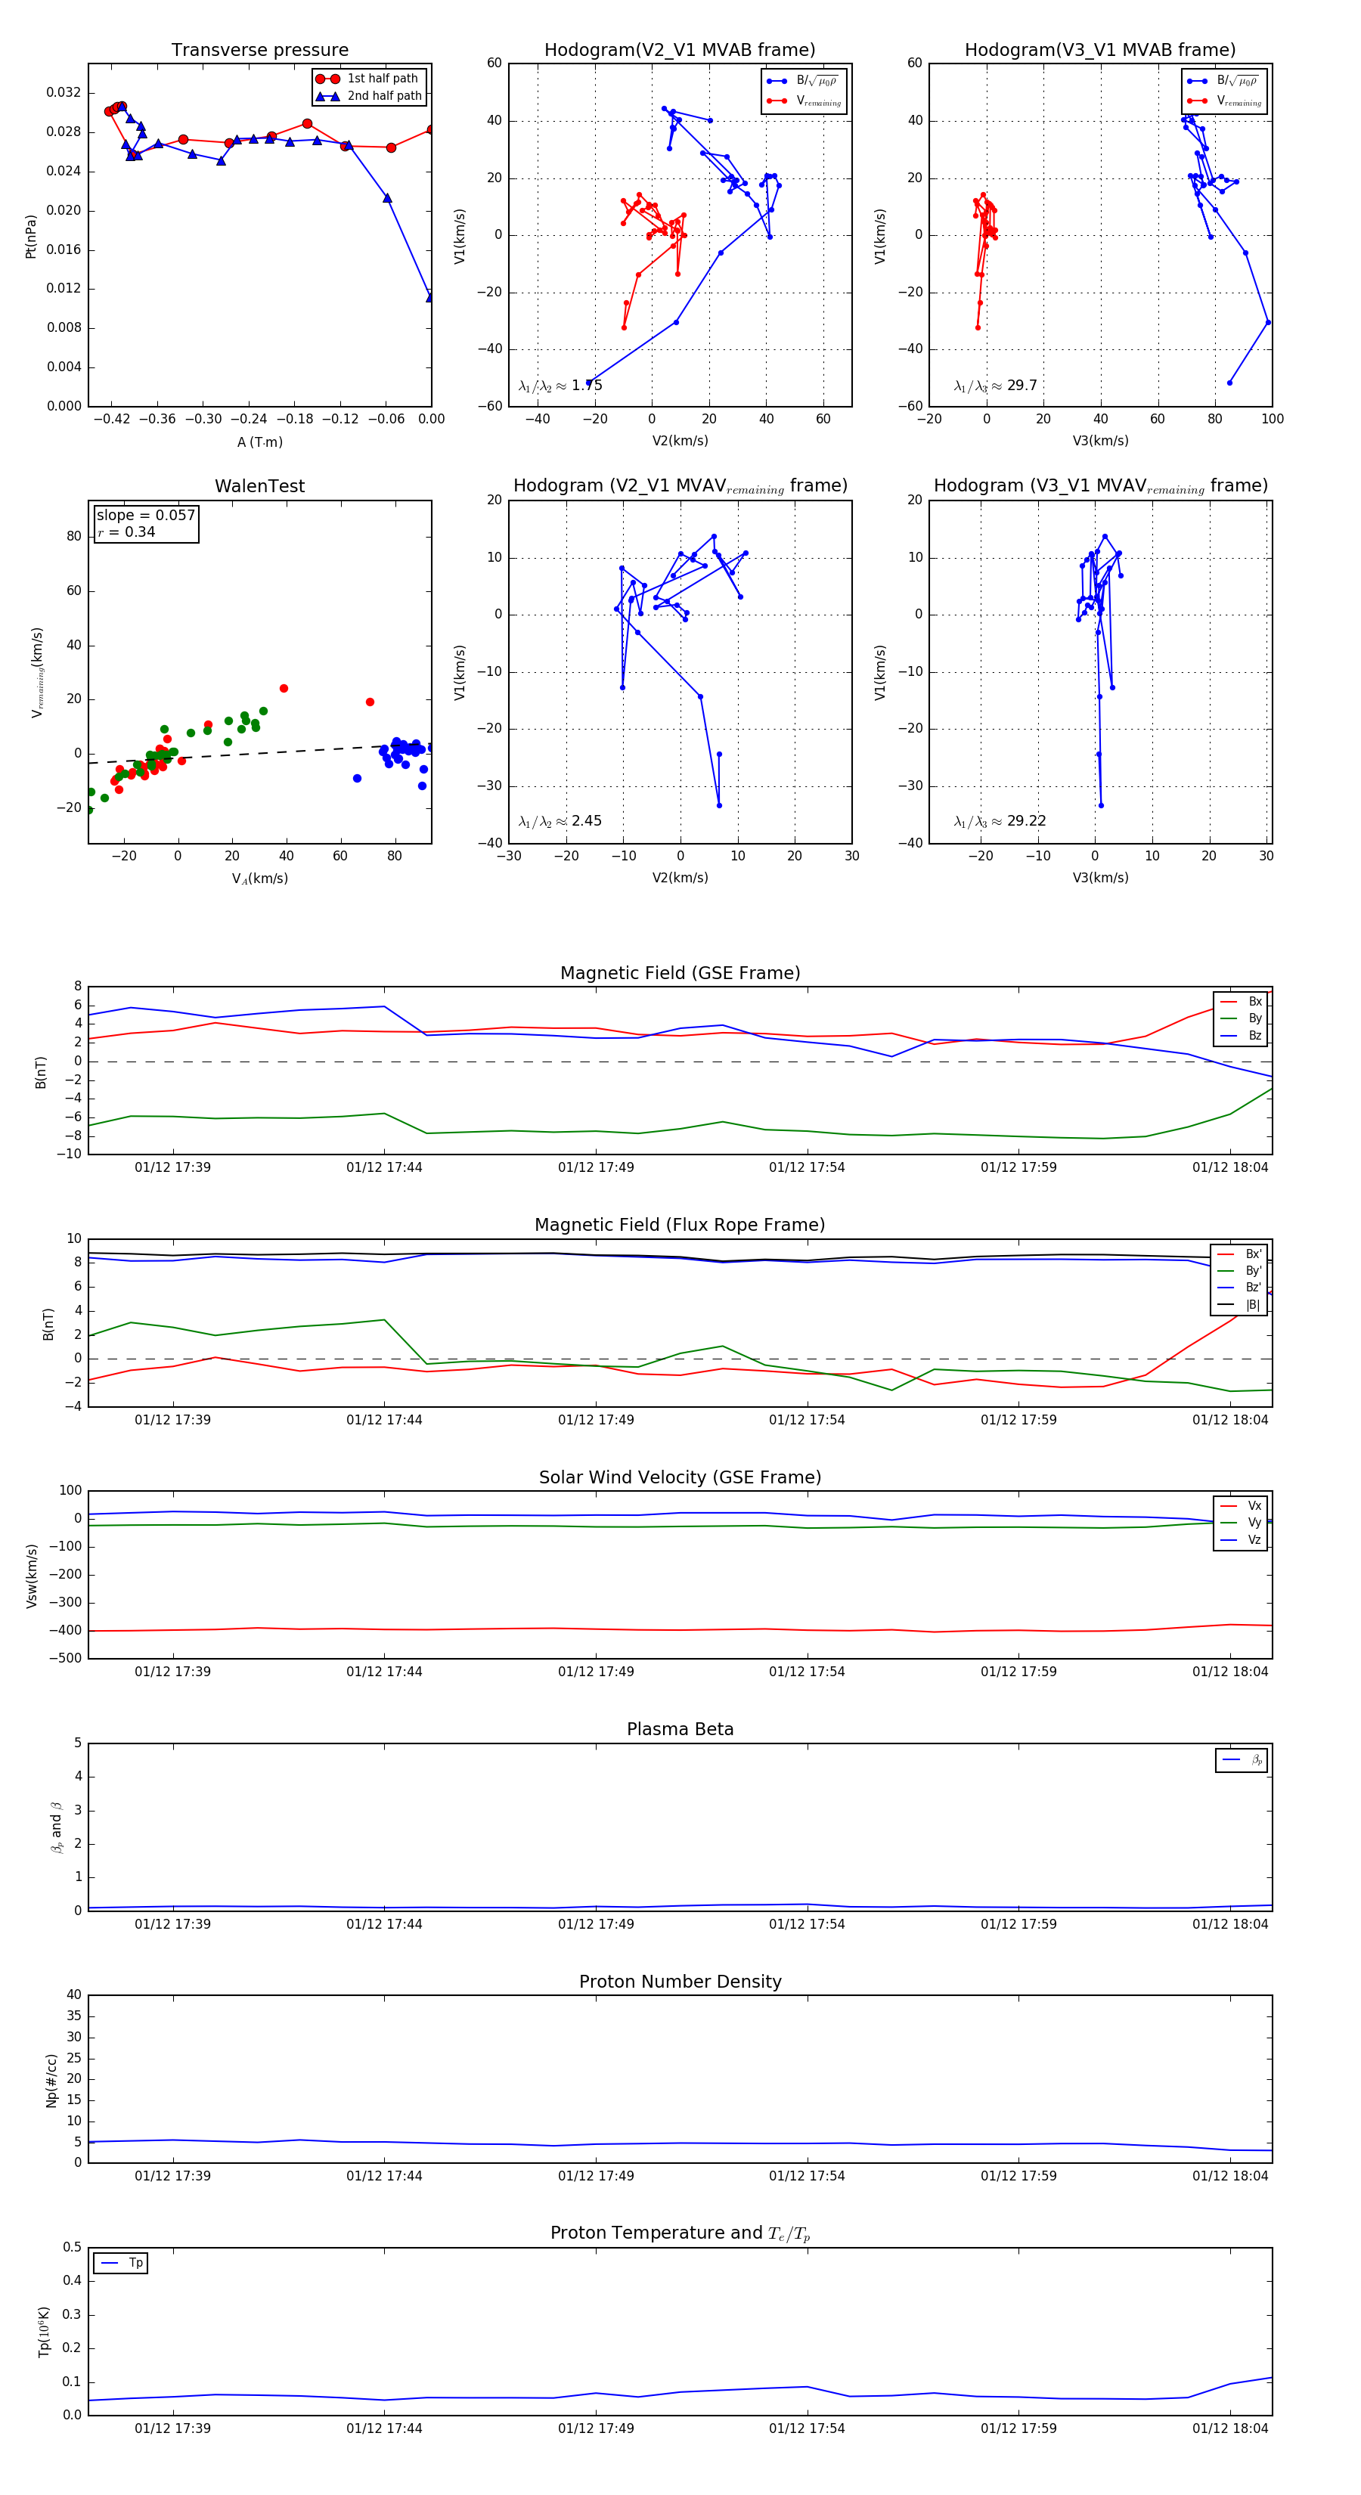Screen dimensions: 1361x2495
Task: Select the Bz' legend entry
Action: (1239, 1288)
